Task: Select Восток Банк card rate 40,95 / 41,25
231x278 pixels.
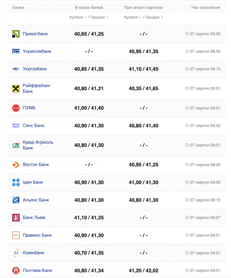Action: click(x=144, y=165)
